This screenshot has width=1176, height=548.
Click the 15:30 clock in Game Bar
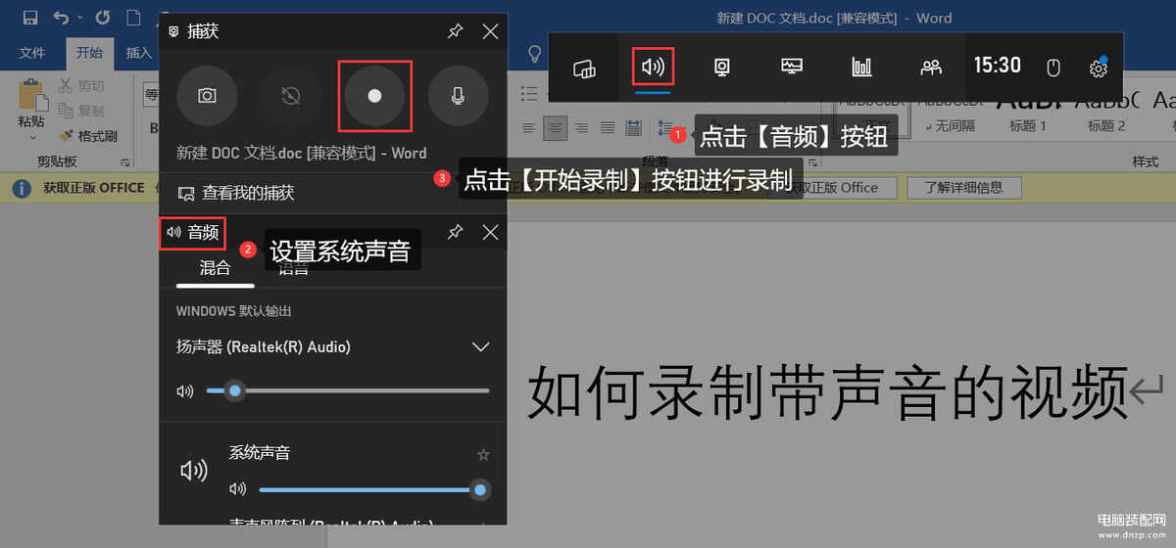tap(998, 66)
